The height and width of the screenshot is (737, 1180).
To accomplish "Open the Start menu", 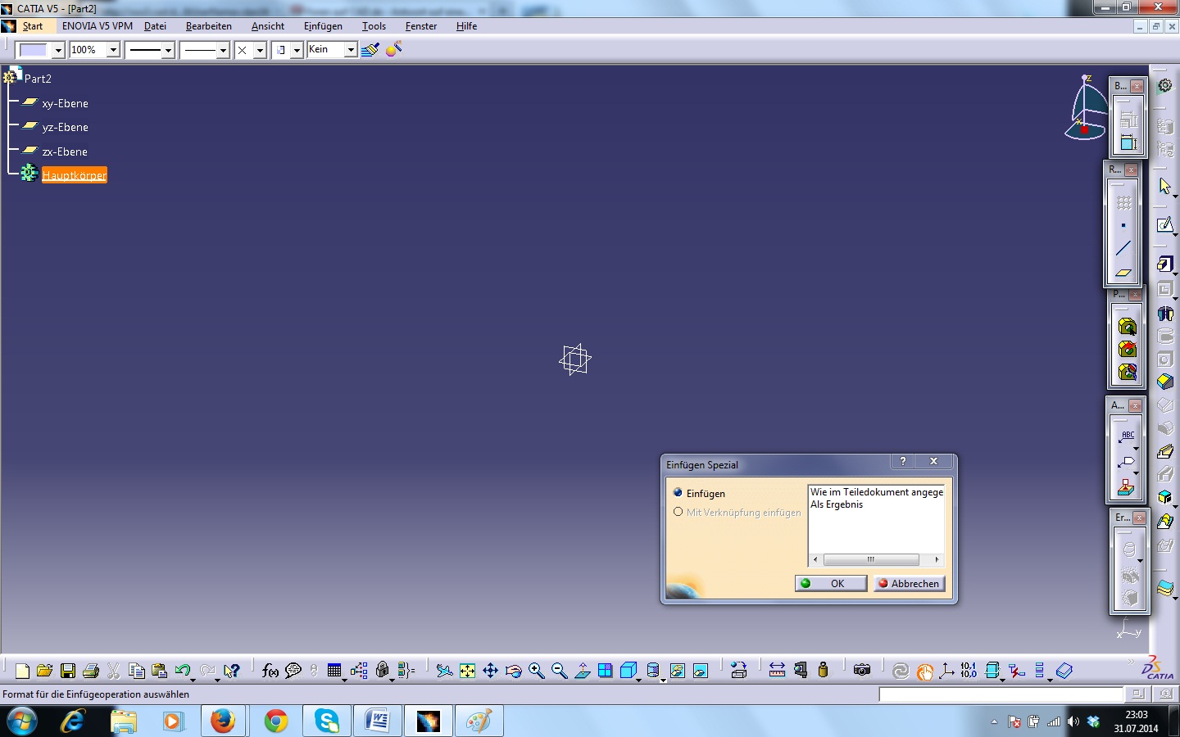I will (33, 26).
